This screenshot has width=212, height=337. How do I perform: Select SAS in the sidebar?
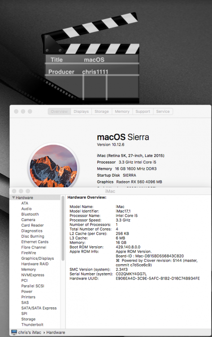pyautogui.click(x=25, y=302)
